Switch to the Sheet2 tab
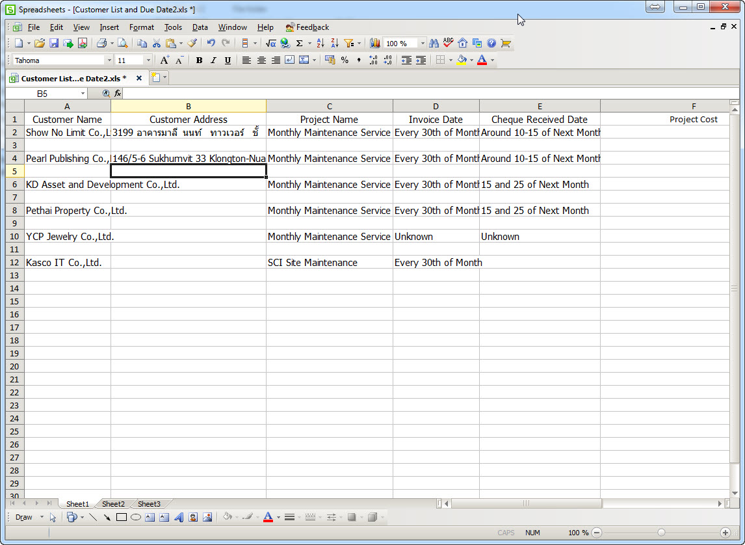The height and width of the screenshot is (545, 745). [113, 503]
